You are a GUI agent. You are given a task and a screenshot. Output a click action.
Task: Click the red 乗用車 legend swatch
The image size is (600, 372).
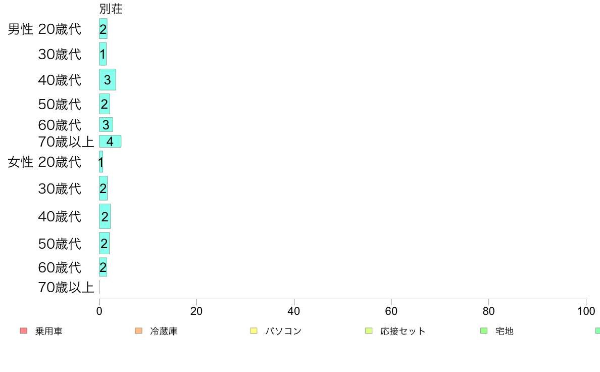pyautogui.click(x=24, y=331)
